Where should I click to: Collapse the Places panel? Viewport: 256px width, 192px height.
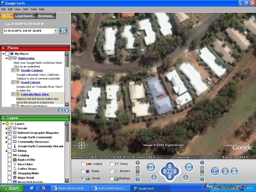[3, 48]
